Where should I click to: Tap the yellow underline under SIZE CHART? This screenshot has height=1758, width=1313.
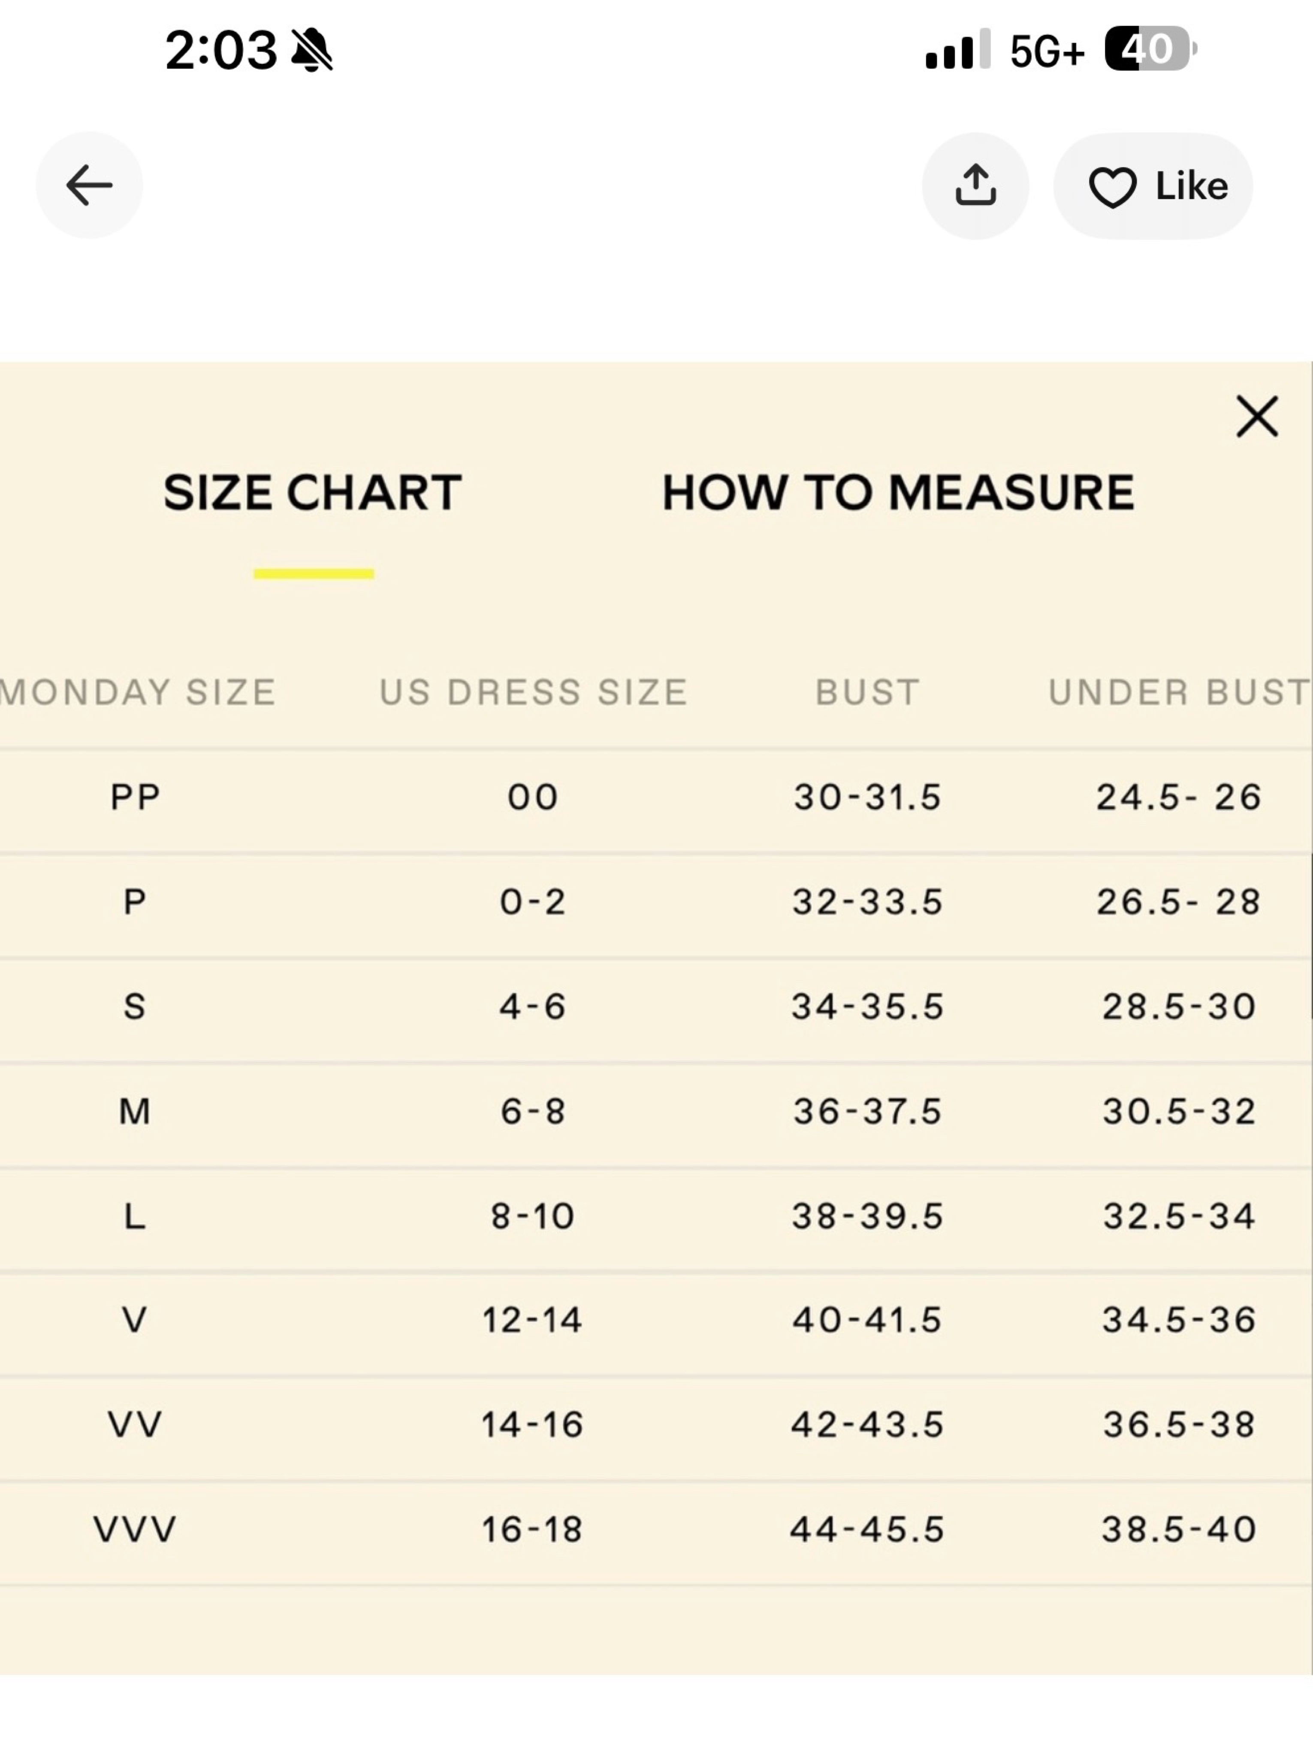pos(314,574)
